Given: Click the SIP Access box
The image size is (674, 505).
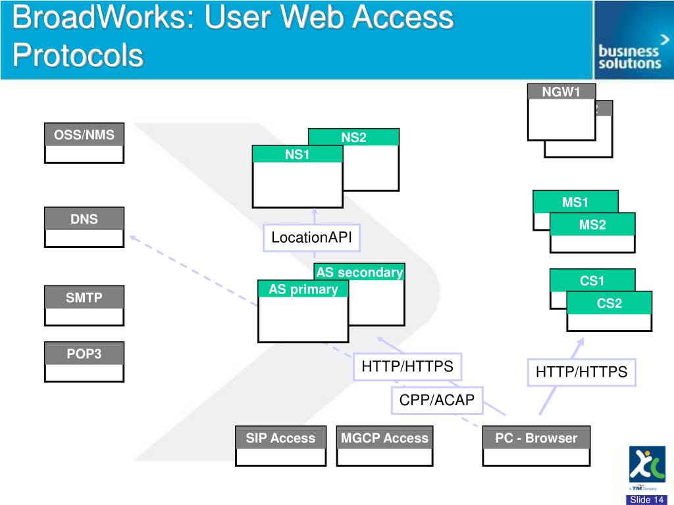Looking at the screenshot, I should 280,446.
